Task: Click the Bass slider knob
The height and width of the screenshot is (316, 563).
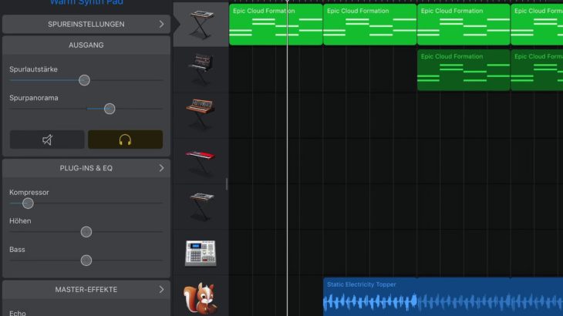Action: (86, 261)
